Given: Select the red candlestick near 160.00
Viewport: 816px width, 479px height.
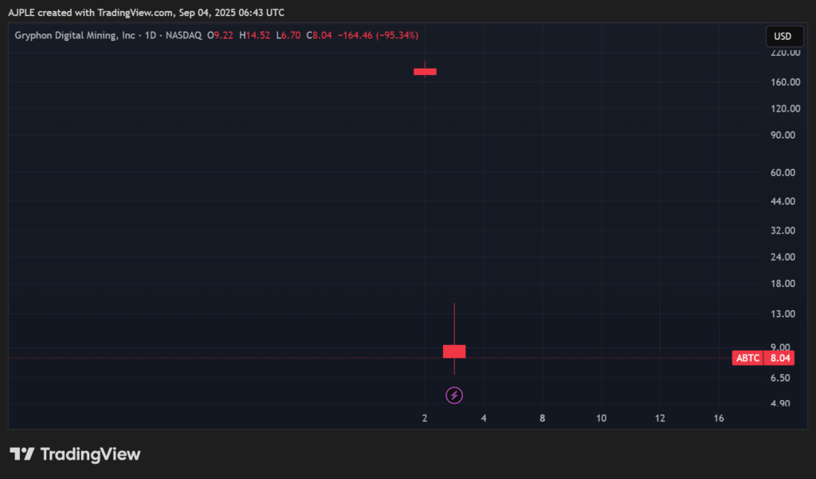Looking at the screenshot, I should [x=425, y=72].
